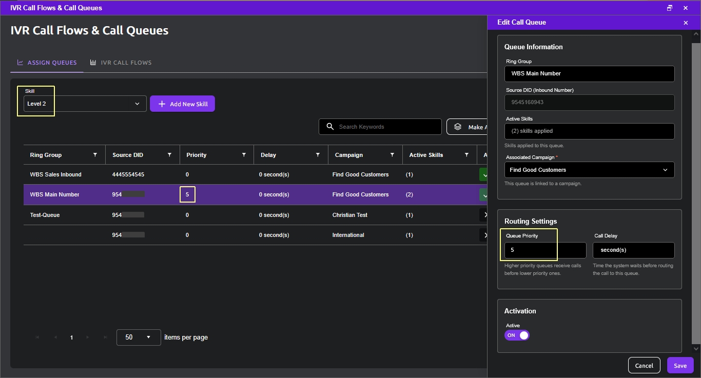The width and height of the screenshot is (701, 378).
Task: Click the Add New Skill button
Action: tap(182, 104)
